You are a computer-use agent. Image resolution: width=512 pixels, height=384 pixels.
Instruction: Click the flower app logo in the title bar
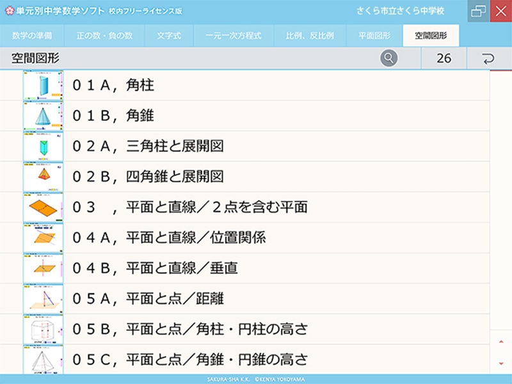click(10, 10)
